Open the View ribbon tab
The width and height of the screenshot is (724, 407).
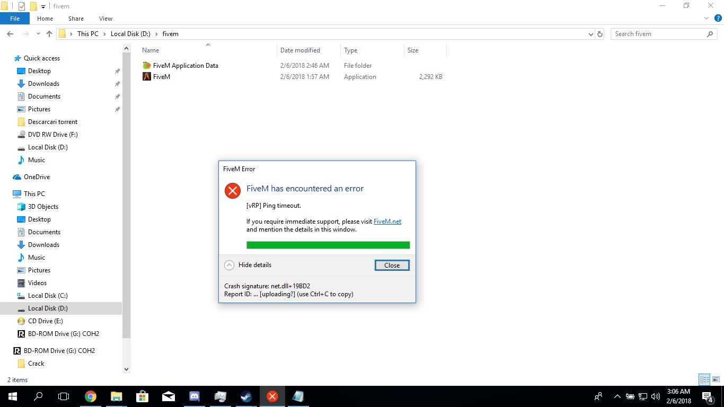point(105,19)
